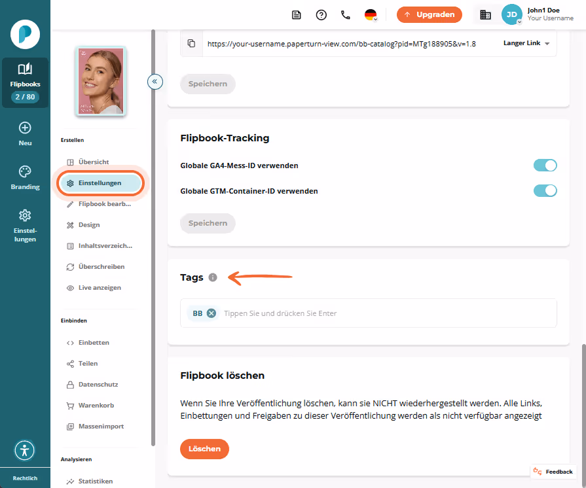
Task: Toggle Globale GA4-Mess-ID verwenden switch
Action: [x=545, y=166]
